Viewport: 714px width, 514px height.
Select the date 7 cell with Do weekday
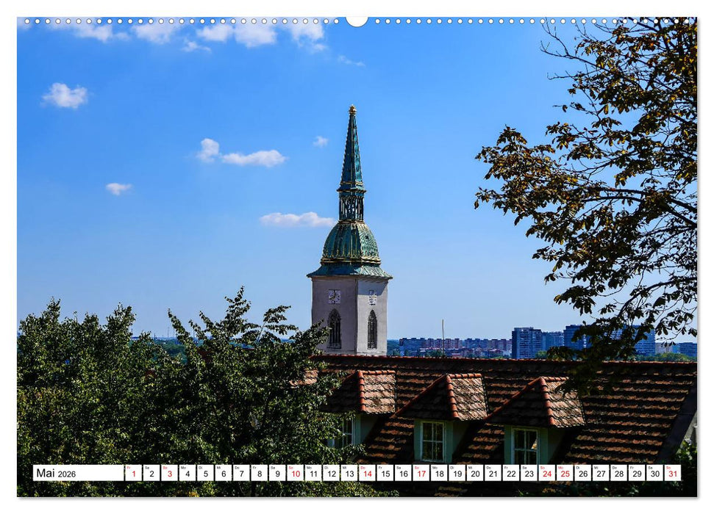coord(240,474)
